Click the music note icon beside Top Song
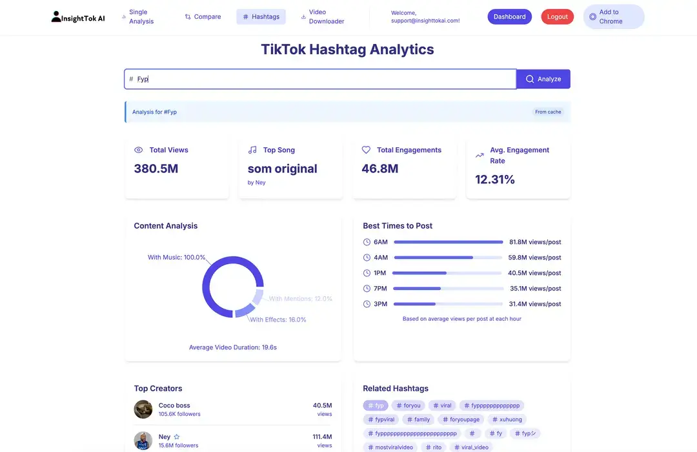Image resolution: width=697 pixels, height=452 pixels. (252, 150)
